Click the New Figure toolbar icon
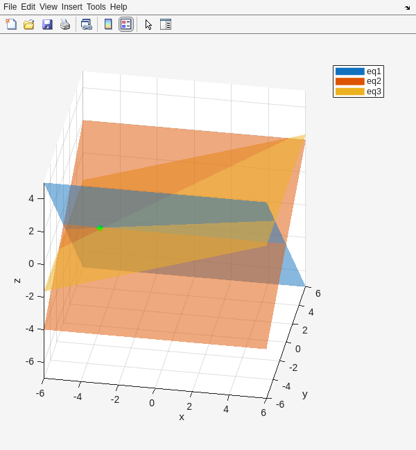This screenshot has width=416, height=450. [11, 24]
